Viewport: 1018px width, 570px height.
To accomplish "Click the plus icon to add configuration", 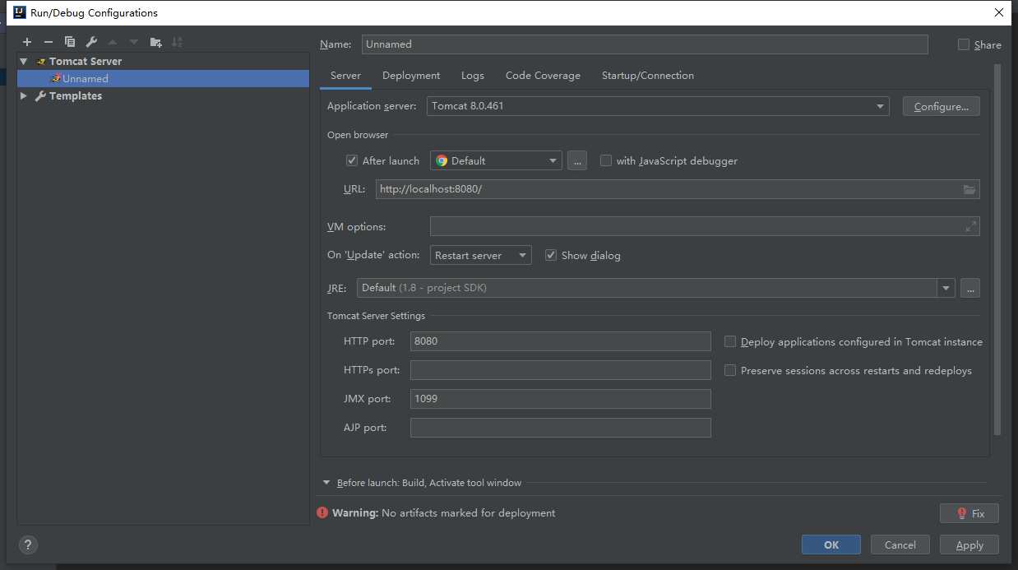I will click(x=27, y=42).
